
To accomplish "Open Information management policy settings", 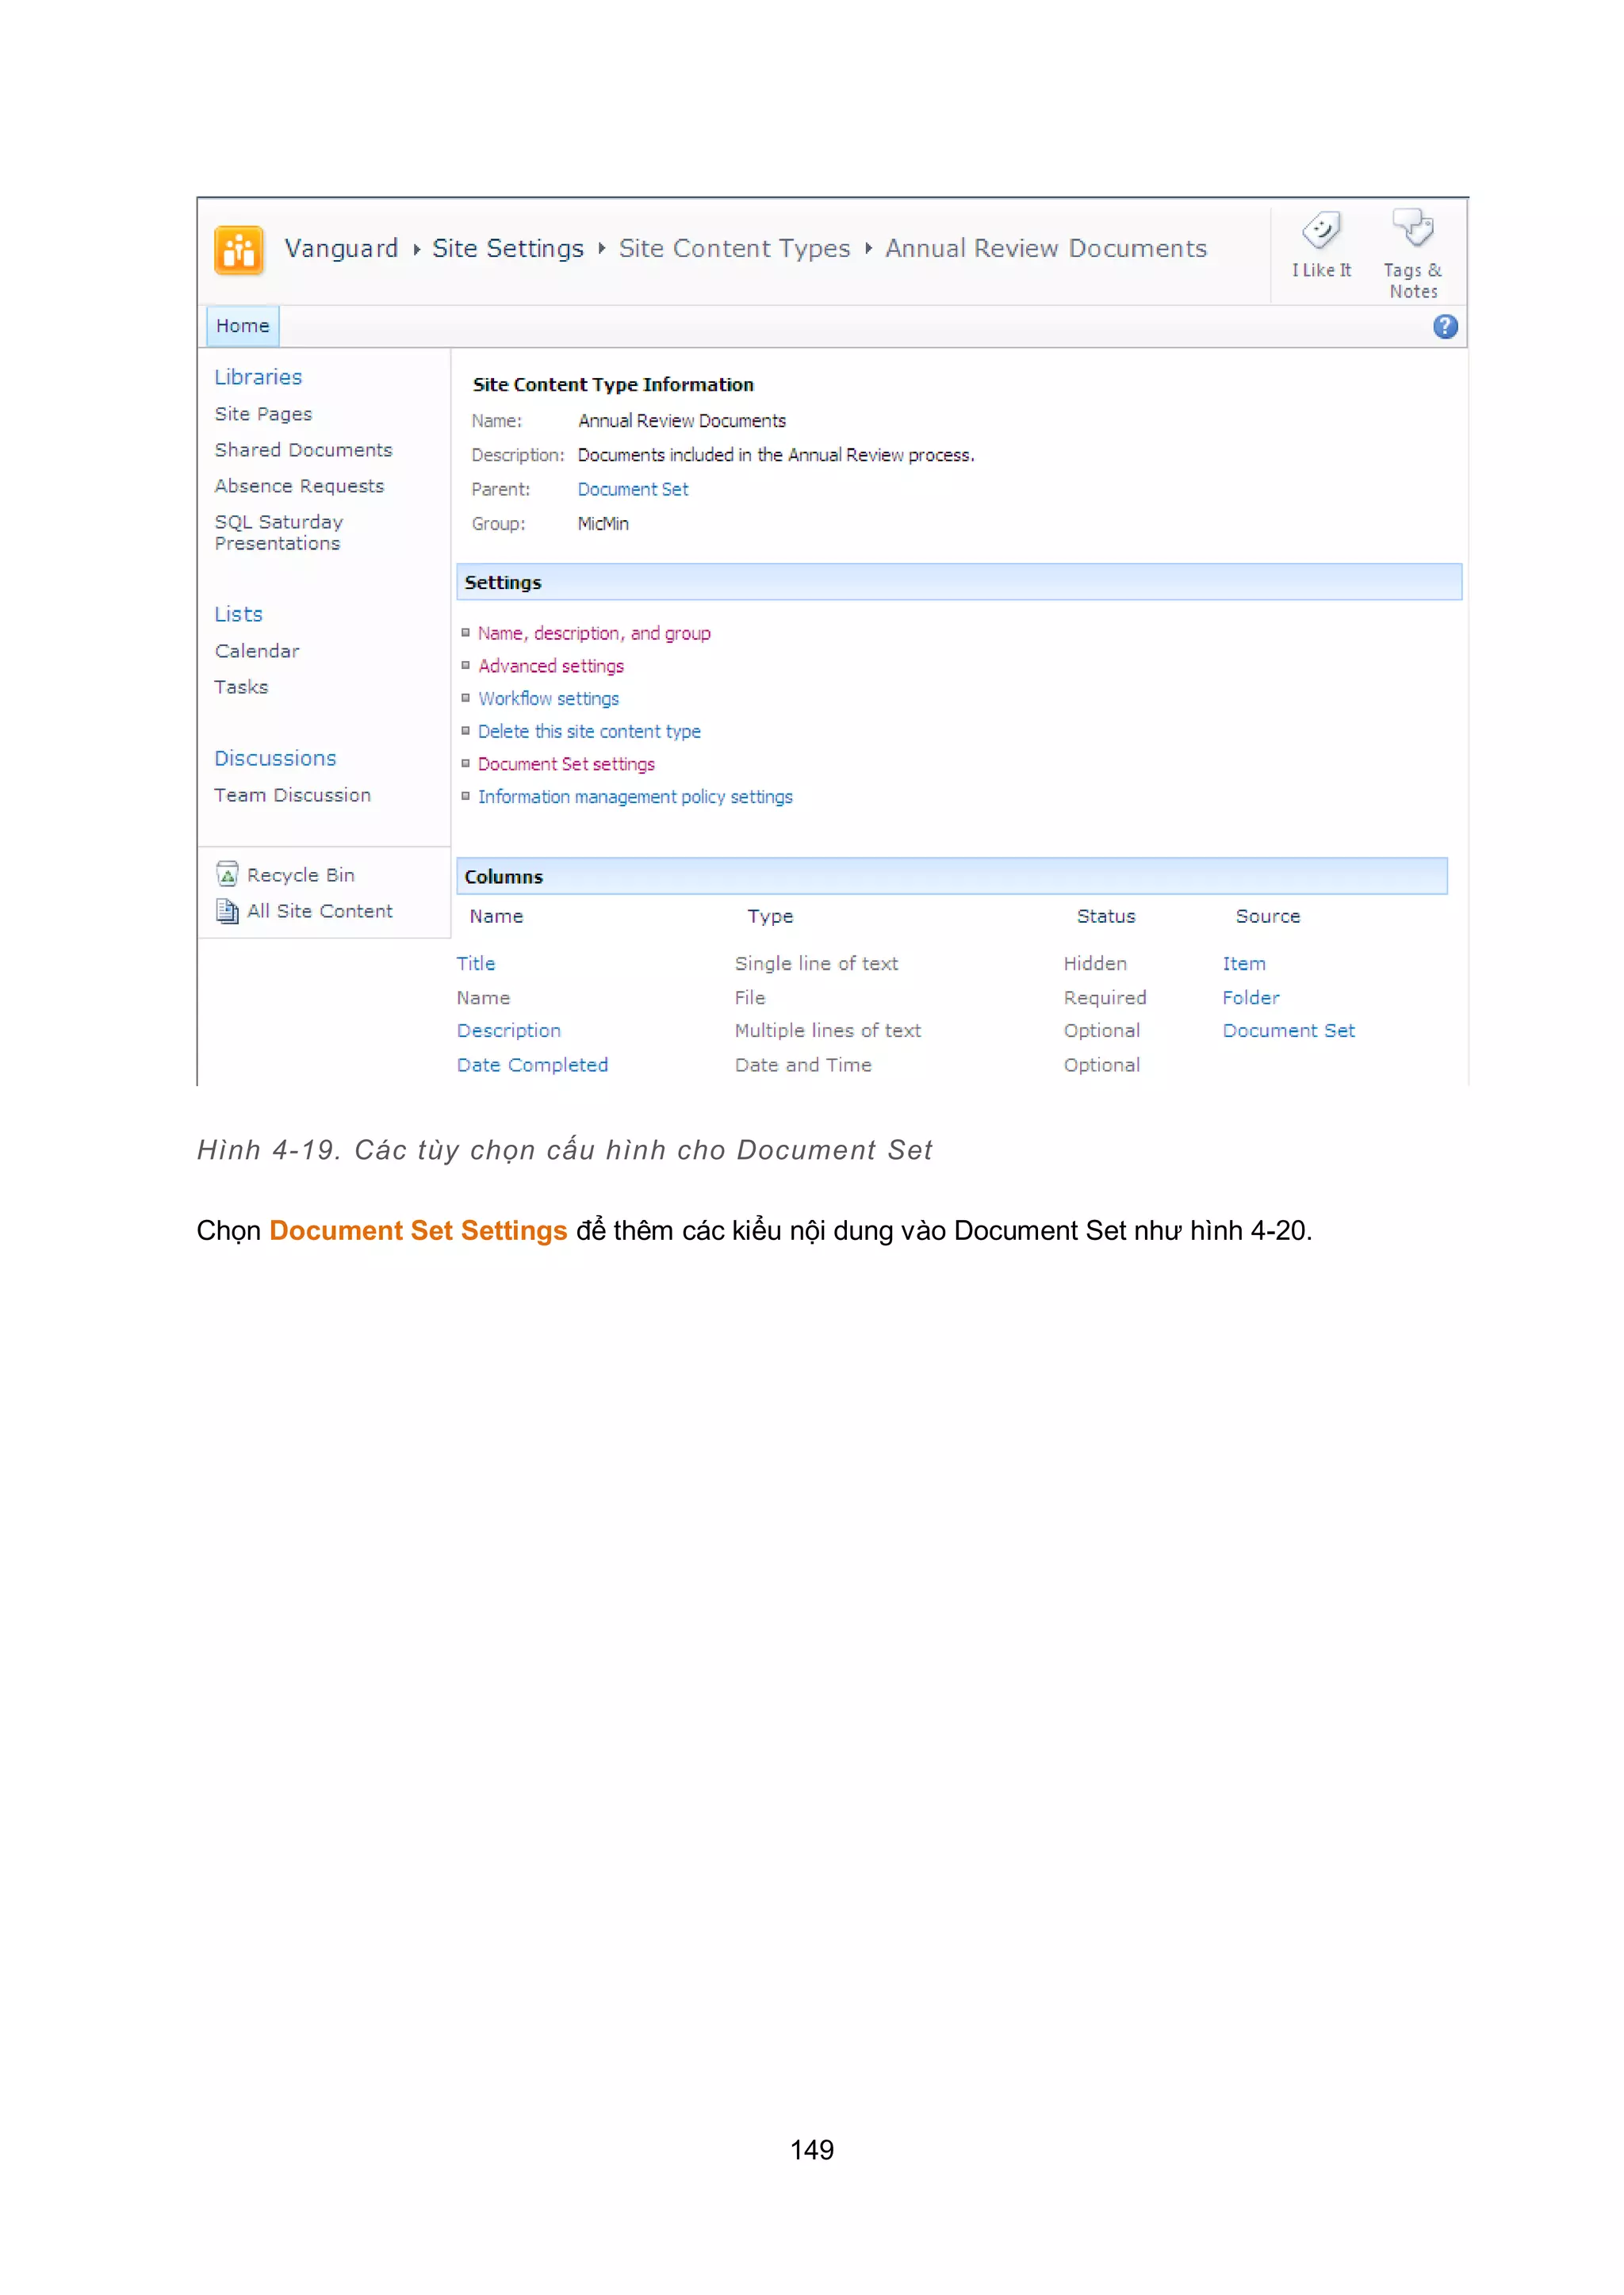I will 635,798.
